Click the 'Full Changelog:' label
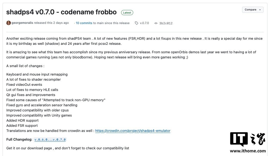The image size is (270, 156). click(x=19, y=139)
